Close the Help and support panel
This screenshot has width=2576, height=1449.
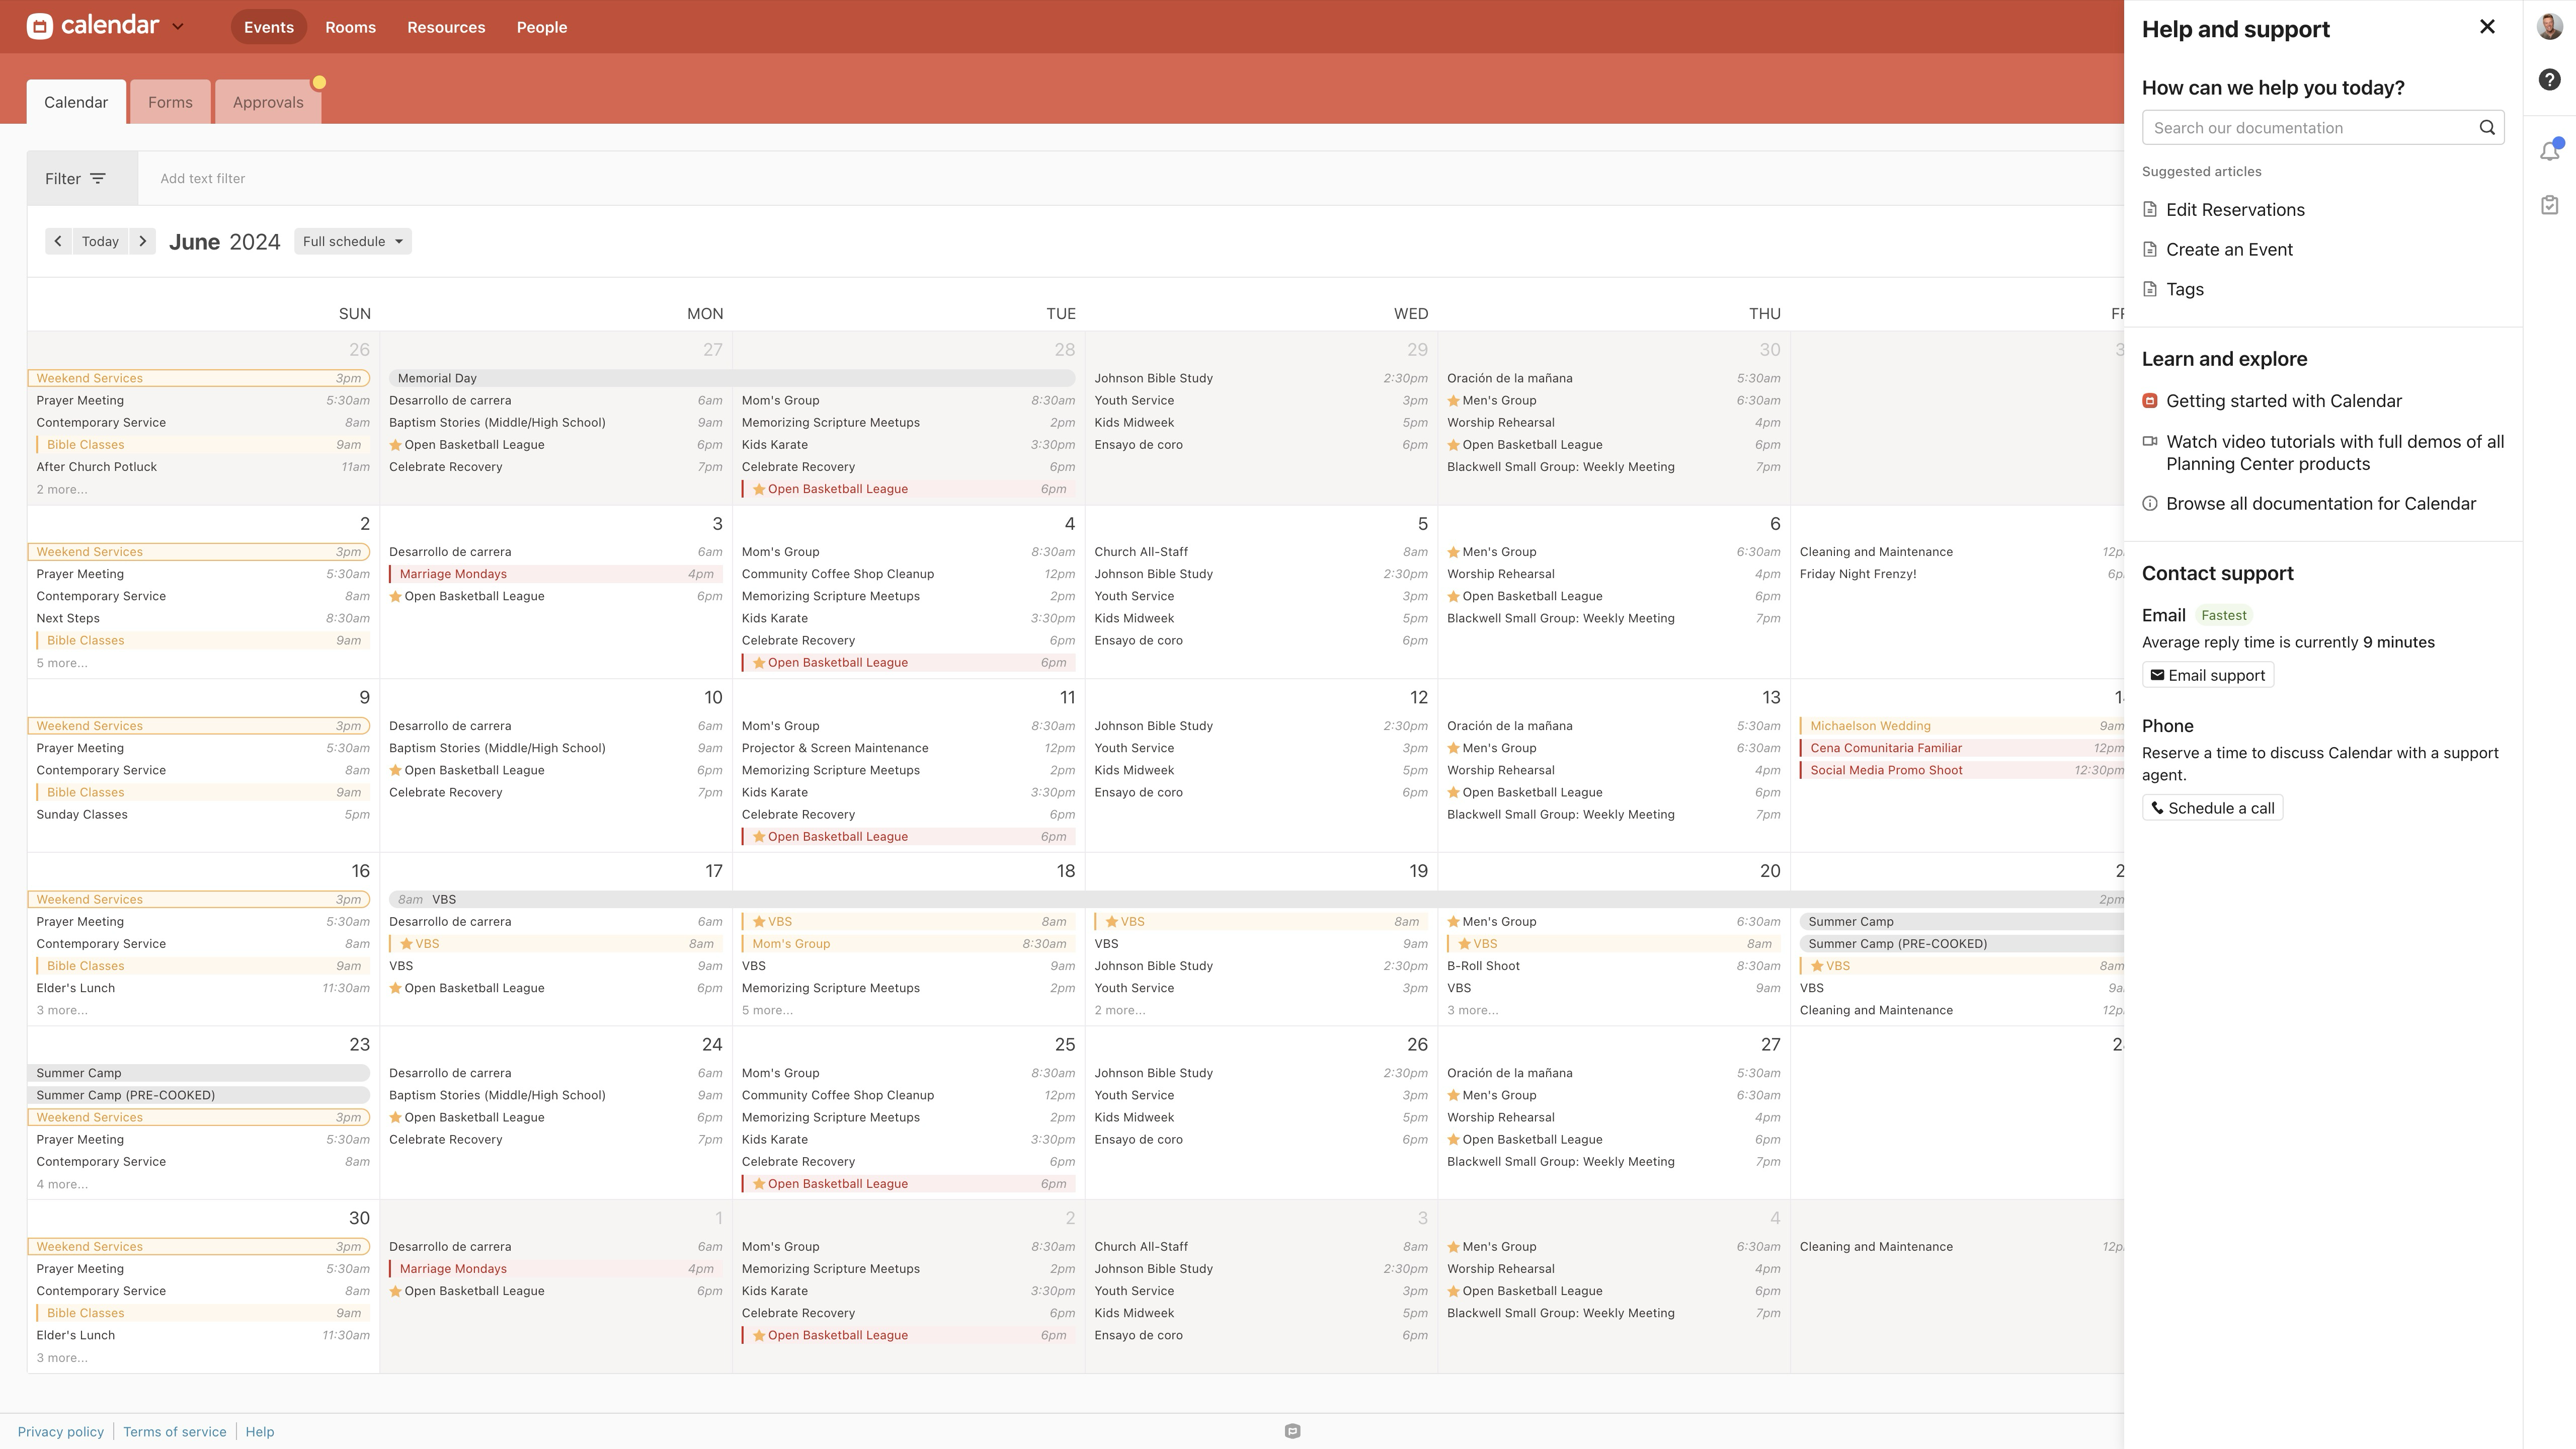tap(2487, 27)
